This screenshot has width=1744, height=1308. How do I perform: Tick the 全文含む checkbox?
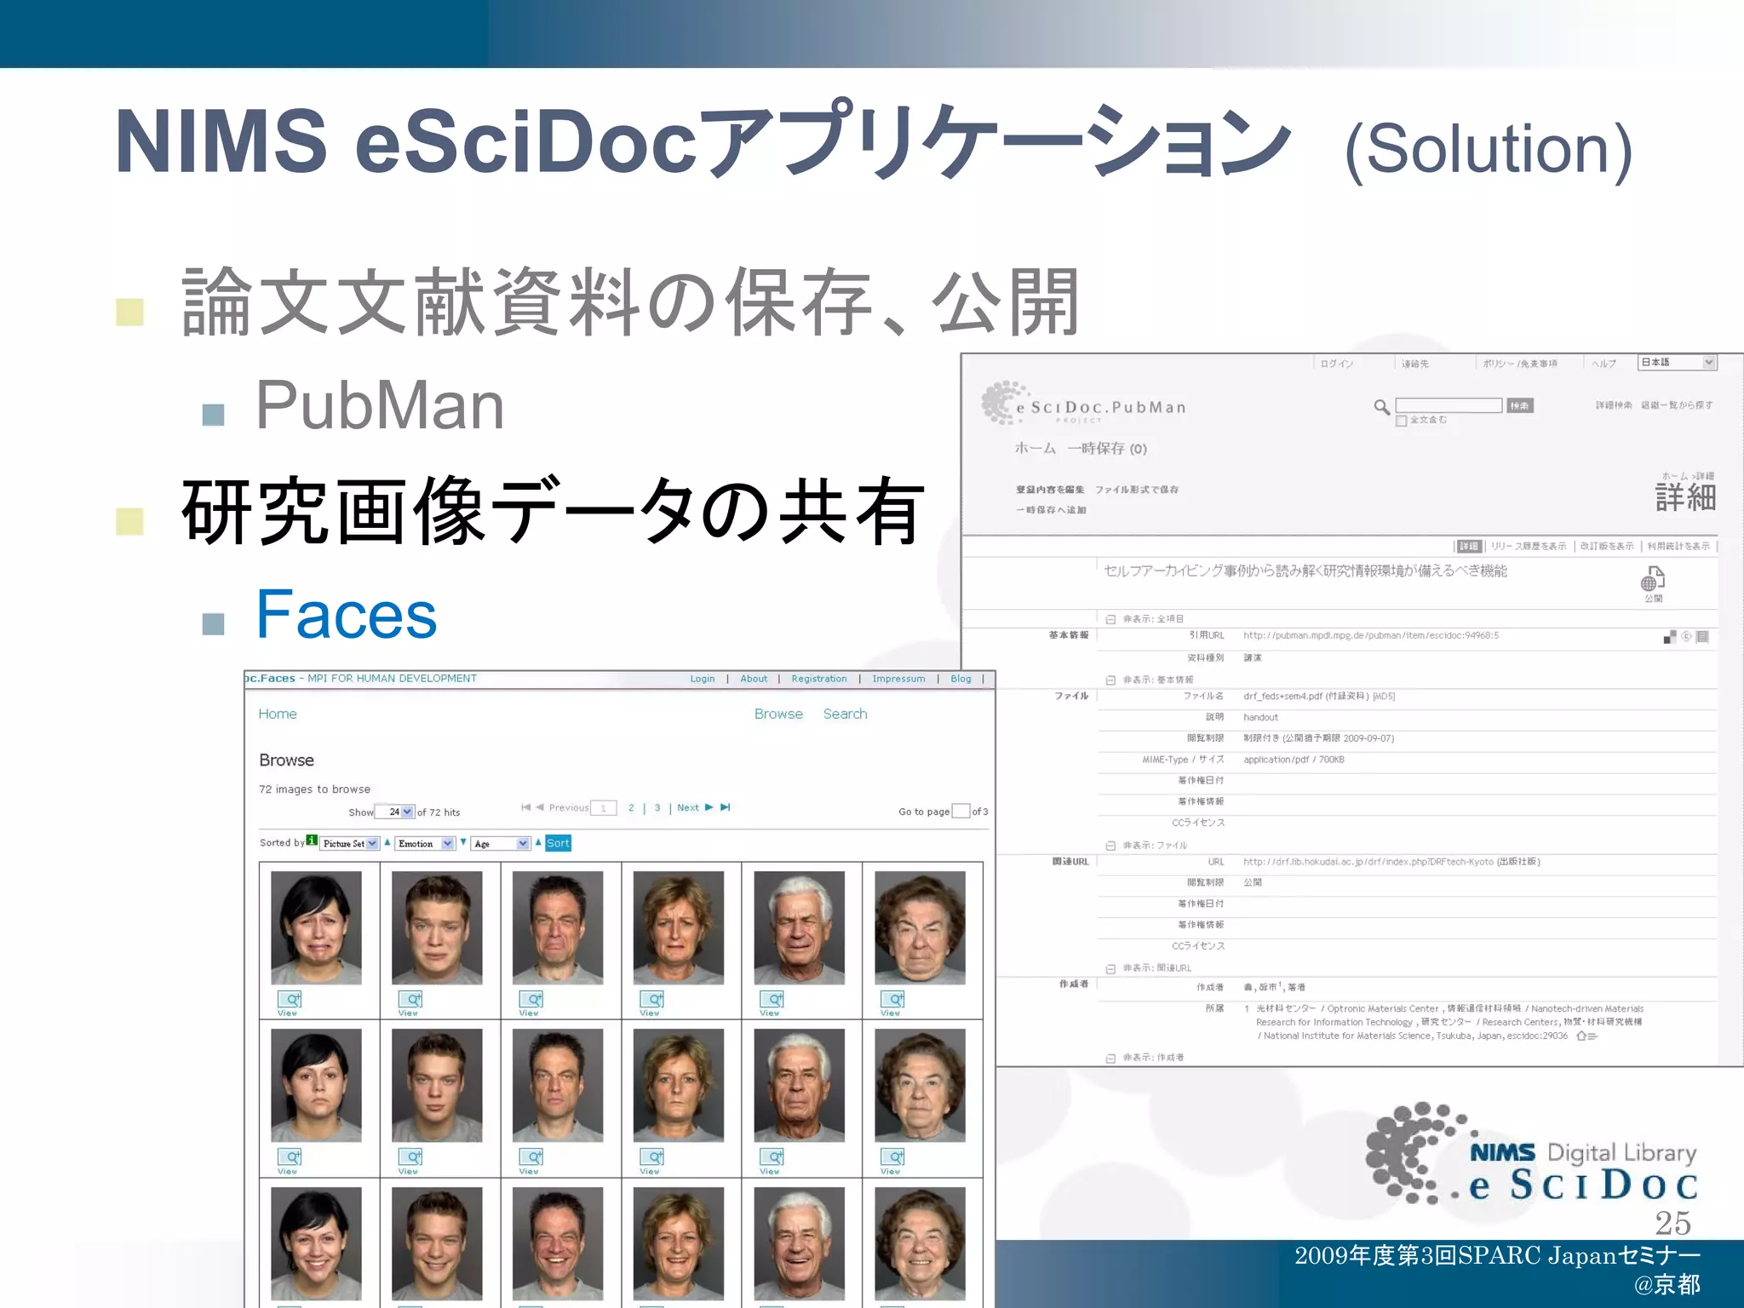tap(1401, 421)
